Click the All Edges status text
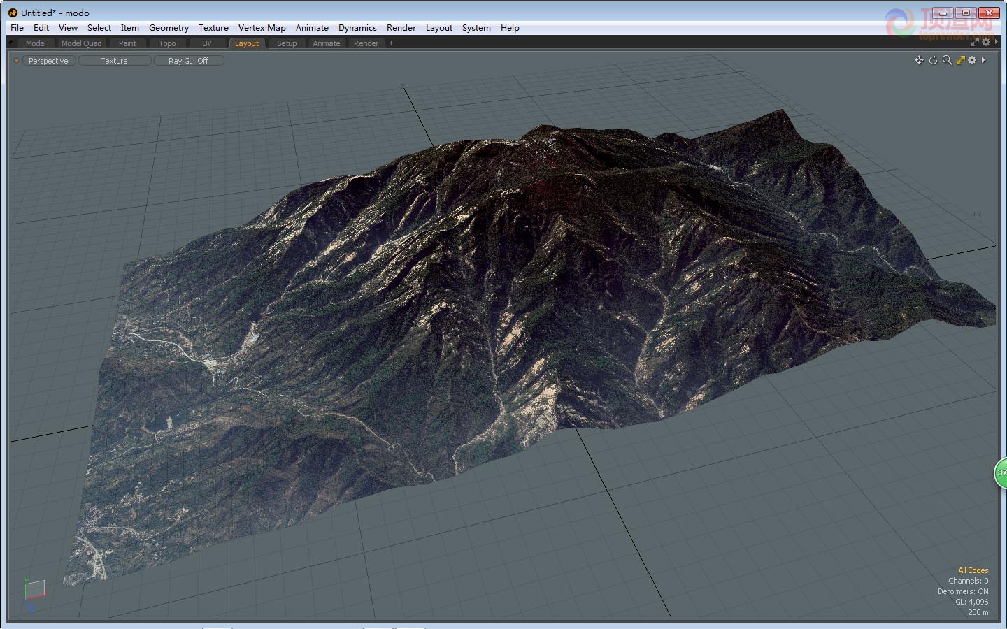Screen dimensions: 1007x629 pyautogui.click(x=973, y=570)
